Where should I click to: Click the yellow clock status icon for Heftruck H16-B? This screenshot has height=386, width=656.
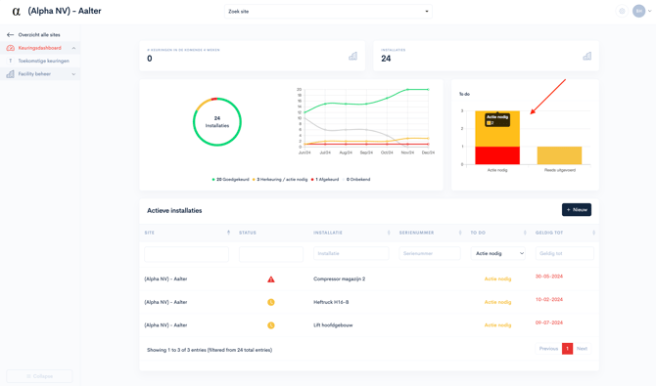click(271, 302)
